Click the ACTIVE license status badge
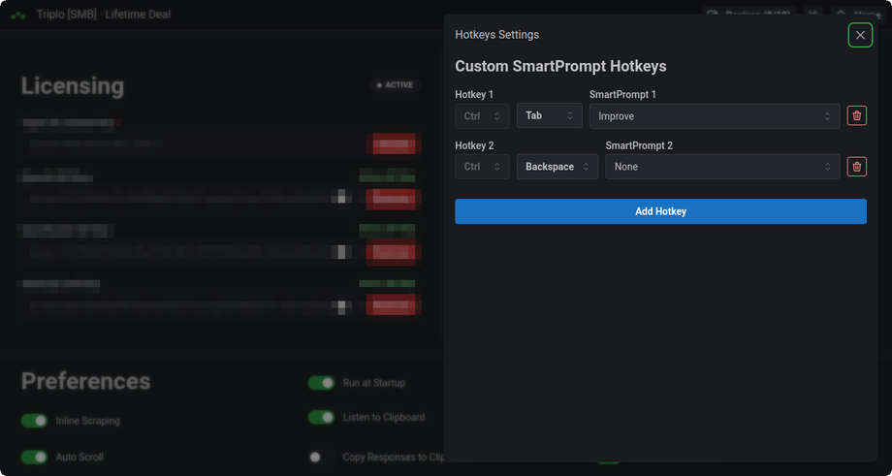892x476 pixels. [x=395, y=85]
